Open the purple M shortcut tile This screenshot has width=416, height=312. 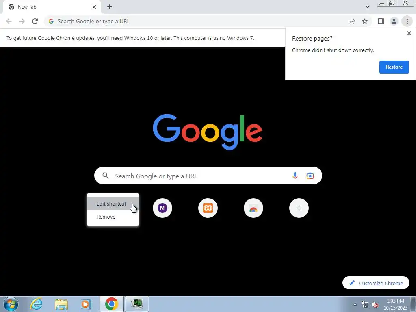point(162,208)
